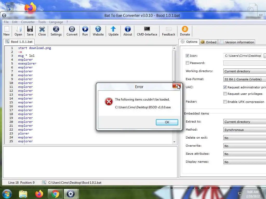
Task: Open the Delete on exit dropdown
Action: pyautogui.click(x=245, y=138)
